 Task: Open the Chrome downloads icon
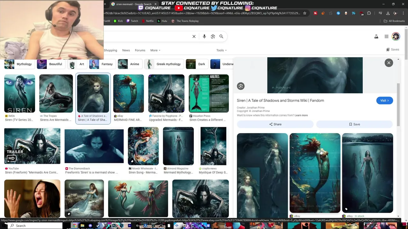pos(388,13)
